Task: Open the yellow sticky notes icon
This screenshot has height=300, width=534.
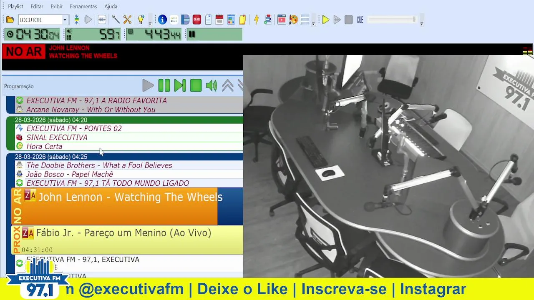Action: pyautogui.click(x=242, y=20)
